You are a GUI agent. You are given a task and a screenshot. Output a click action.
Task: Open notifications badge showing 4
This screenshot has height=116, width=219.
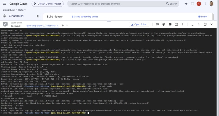[x=199, y=4]
